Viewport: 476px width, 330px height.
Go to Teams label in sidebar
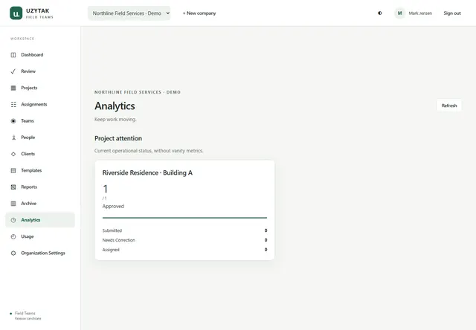point(28,121)
